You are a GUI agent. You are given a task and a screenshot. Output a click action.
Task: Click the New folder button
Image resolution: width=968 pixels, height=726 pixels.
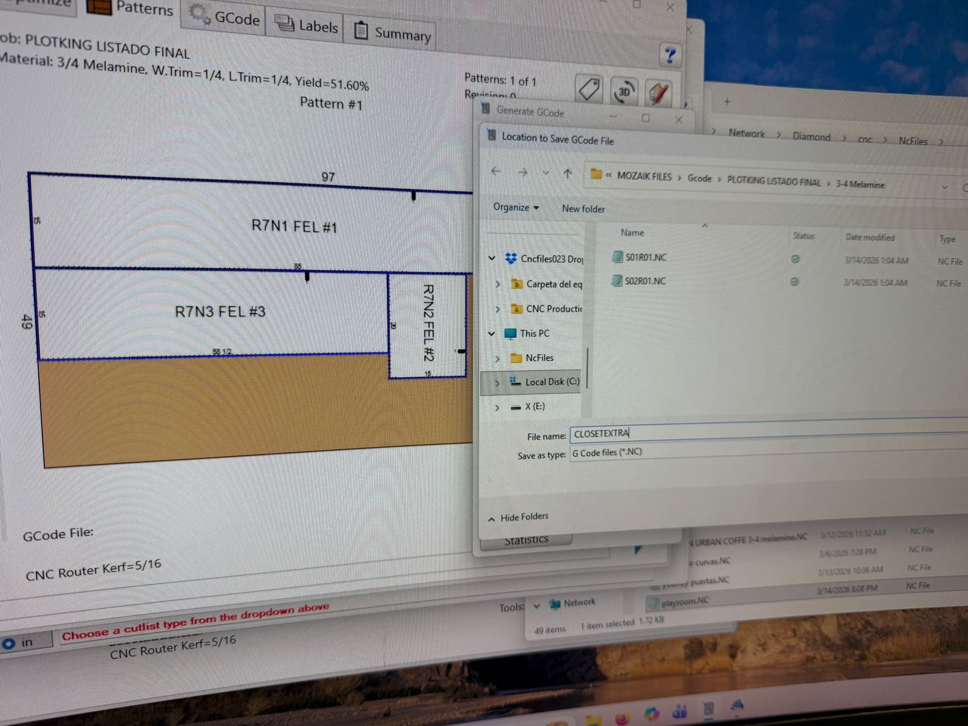coord(583,209)
